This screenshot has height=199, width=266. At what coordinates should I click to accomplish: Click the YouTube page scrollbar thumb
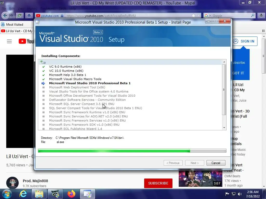tap(263, 56)
